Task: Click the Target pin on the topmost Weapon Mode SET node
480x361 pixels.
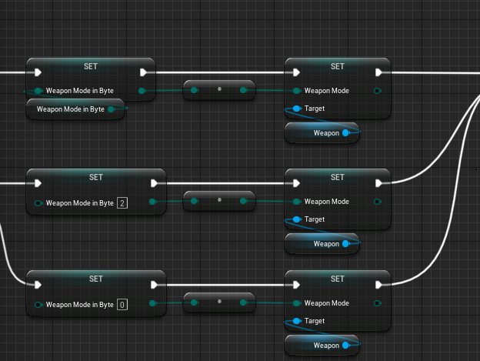Action: coord(297,109)
